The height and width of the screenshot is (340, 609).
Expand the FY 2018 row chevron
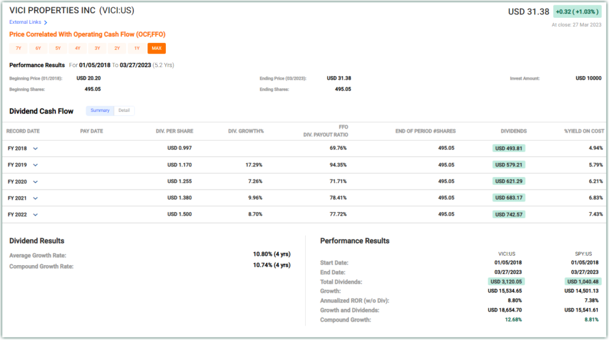pos(35,149)
